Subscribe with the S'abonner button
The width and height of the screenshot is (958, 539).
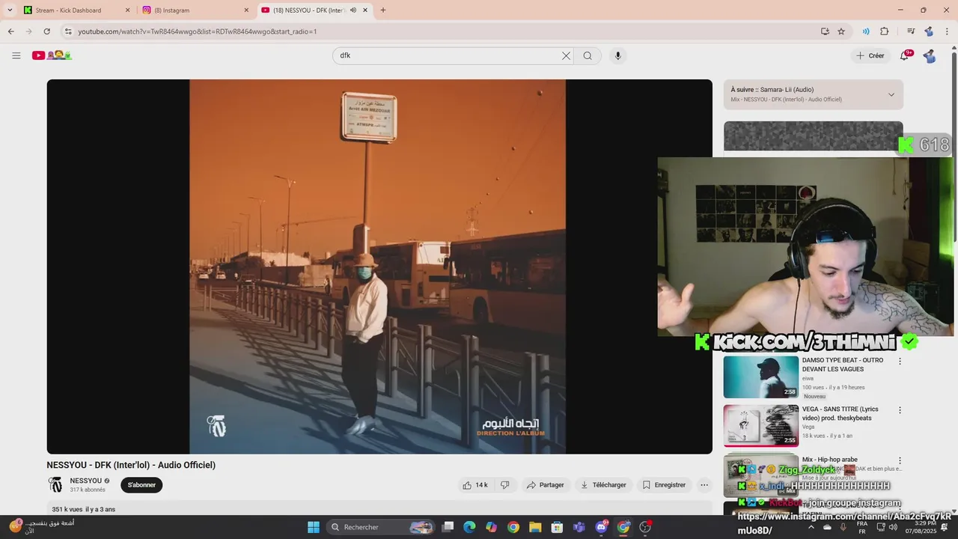[141, 485]
